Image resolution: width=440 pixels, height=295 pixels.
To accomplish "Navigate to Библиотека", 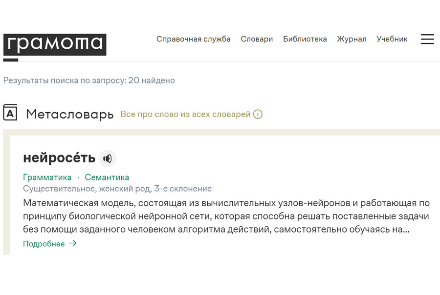I will click(x=305, y=39).
